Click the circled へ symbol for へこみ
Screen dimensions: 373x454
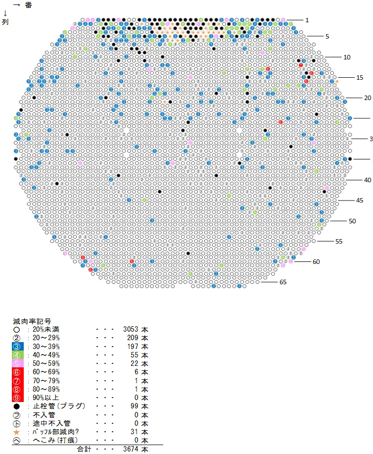pos(17,441)
